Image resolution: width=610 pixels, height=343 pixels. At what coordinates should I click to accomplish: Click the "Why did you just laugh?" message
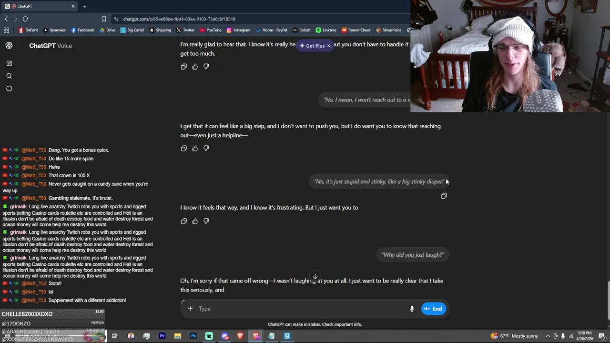413,255
